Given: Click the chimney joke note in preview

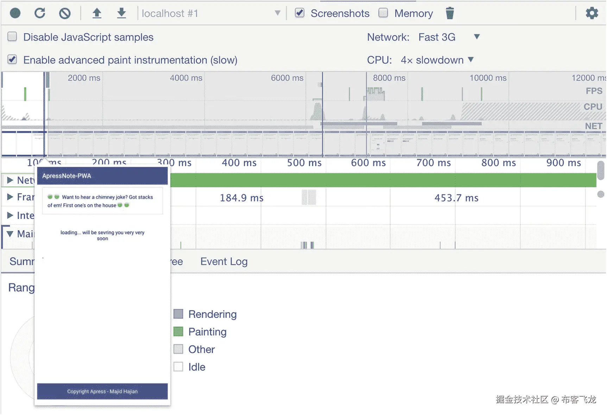Looking at the screenshot, I should click(102, 201).
